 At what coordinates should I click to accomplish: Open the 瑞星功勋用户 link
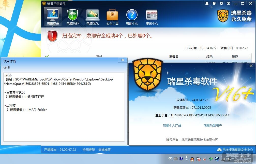click(213, 125)
